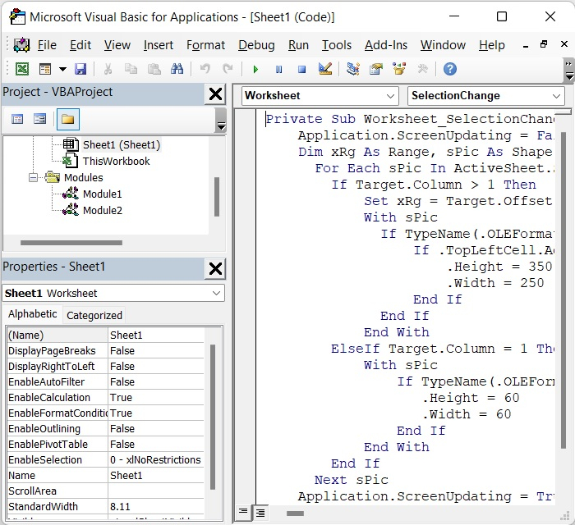Viewport: 575px width, 525px height.
Task: Close the Properties - Sheet1 panel
Action: coord(215,267)
